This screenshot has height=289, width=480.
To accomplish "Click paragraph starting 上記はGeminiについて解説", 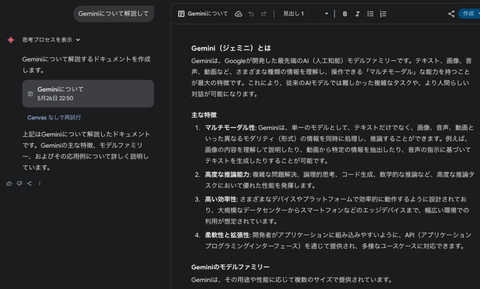I will (x=86, y=151).
